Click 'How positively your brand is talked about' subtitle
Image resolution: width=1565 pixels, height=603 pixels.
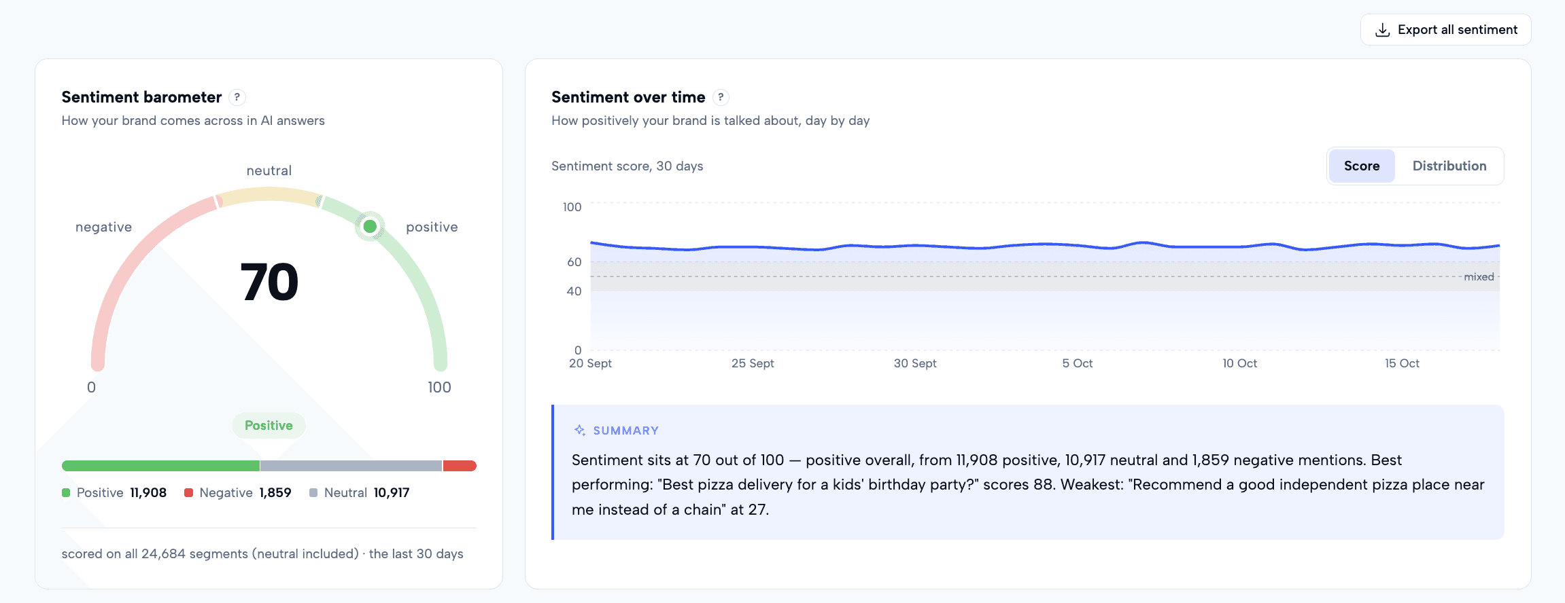pos(710,121)
